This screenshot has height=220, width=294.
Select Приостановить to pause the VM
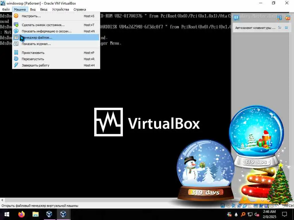(56, 53)
